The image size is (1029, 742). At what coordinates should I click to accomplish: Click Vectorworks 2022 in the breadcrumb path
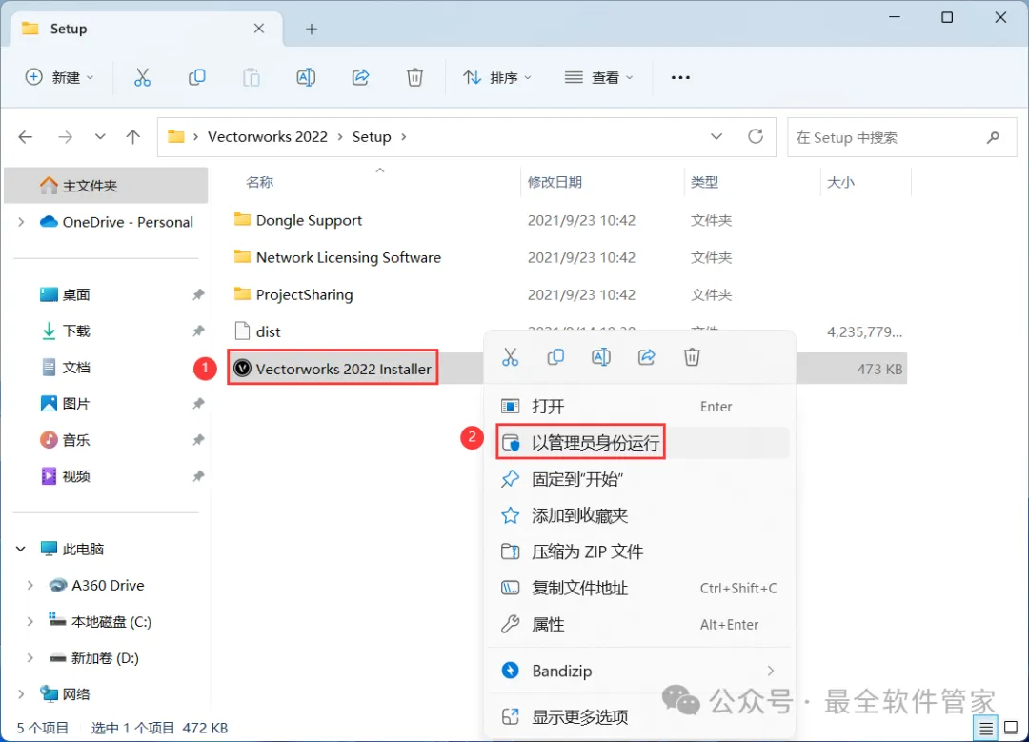click(268, 136)
